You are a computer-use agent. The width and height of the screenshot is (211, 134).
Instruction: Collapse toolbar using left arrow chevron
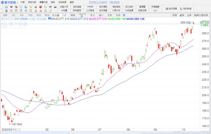click(x=2, y=9)
